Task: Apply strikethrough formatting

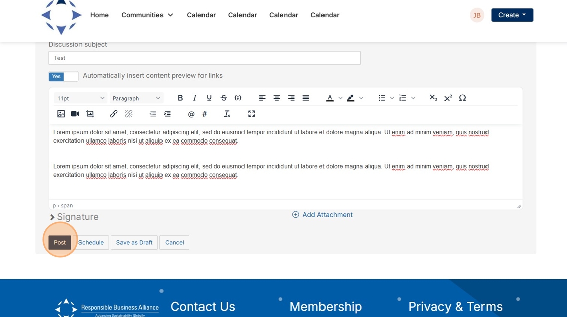Action: [x=223, y=98]
